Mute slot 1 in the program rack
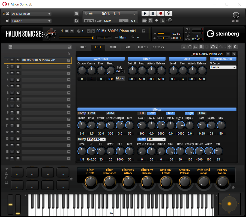 tap(12, 60)
